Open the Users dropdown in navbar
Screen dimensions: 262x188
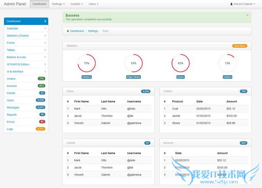[x=93, y=4]
